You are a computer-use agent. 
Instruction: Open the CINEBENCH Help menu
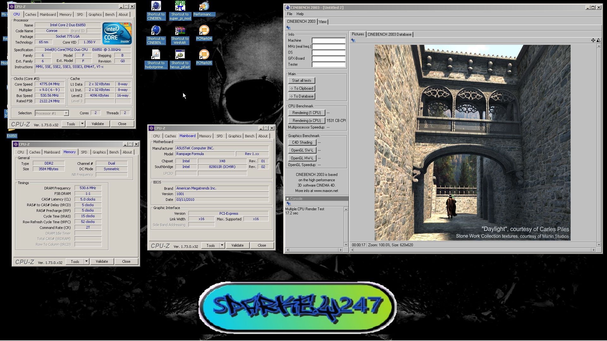coord(300,14)
